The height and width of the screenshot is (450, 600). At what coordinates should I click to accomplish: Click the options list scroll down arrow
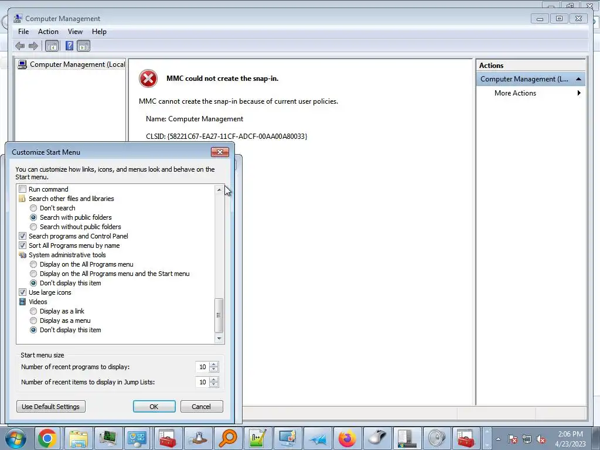[219, 338]
